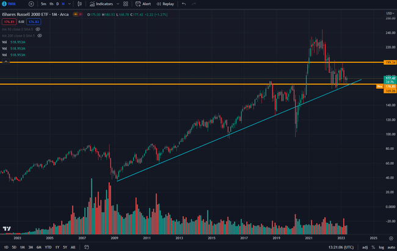Viewport: 397px width, 251px height.
Task: Click the red 176.81 sell price button
Action: point(8,21)
